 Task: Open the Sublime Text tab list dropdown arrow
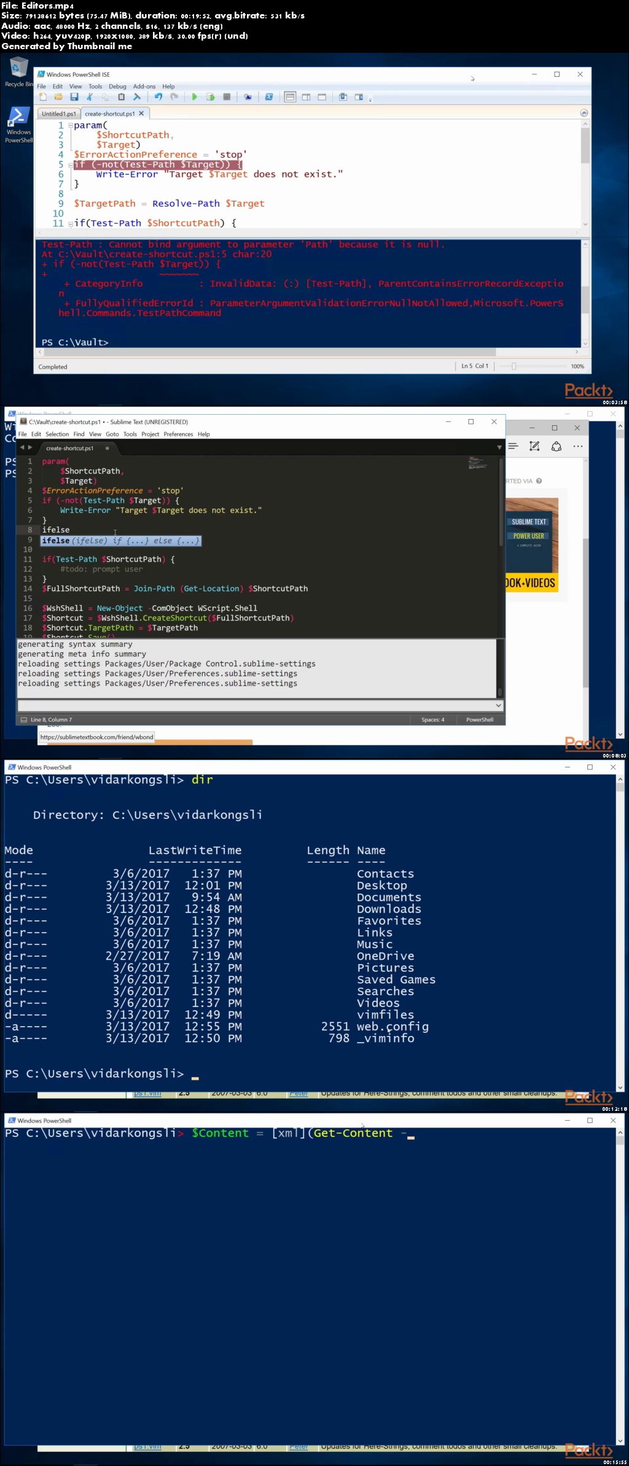click(x=499, y=447)
